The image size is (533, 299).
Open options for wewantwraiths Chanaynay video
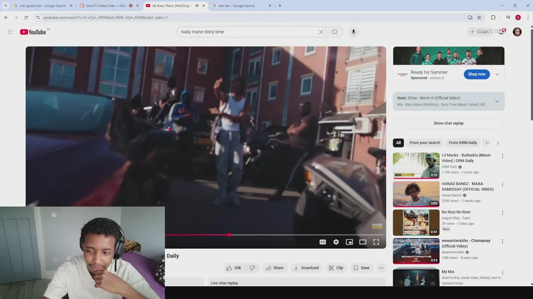click(x=502, y=241)
